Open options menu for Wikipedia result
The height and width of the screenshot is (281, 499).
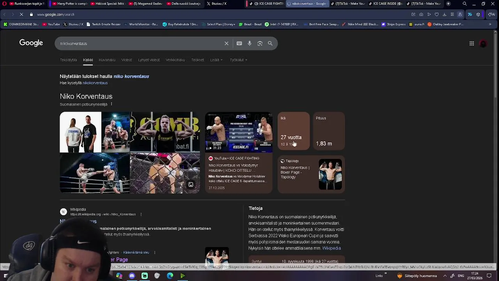pyautogui.click(x=141, y=214)
